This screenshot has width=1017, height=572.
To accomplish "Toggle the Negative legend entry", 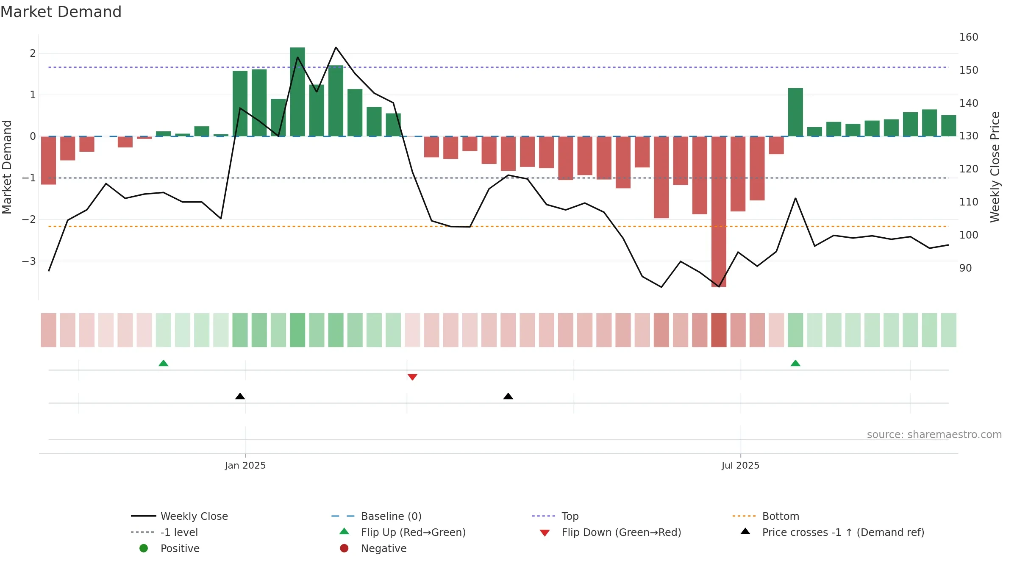I will click(373, 548).
